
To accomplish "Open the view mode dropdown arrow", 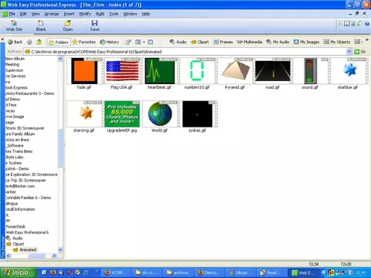I will (144, 42).
